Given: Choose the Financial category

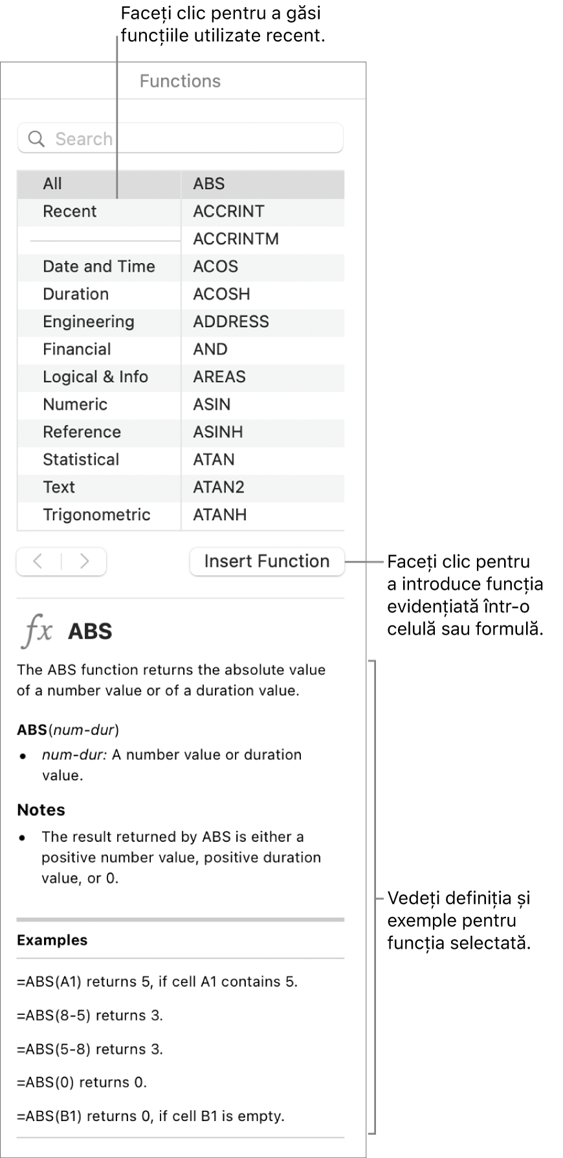Looking at the screenshot, I should [x=76, y=350].
